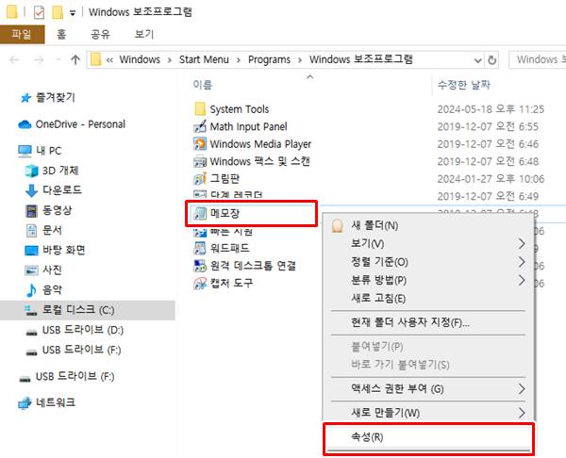The height and width of the screenshot is (458, 566).
Task: Click 'Programs' in the address path
Action: point(269,59)
